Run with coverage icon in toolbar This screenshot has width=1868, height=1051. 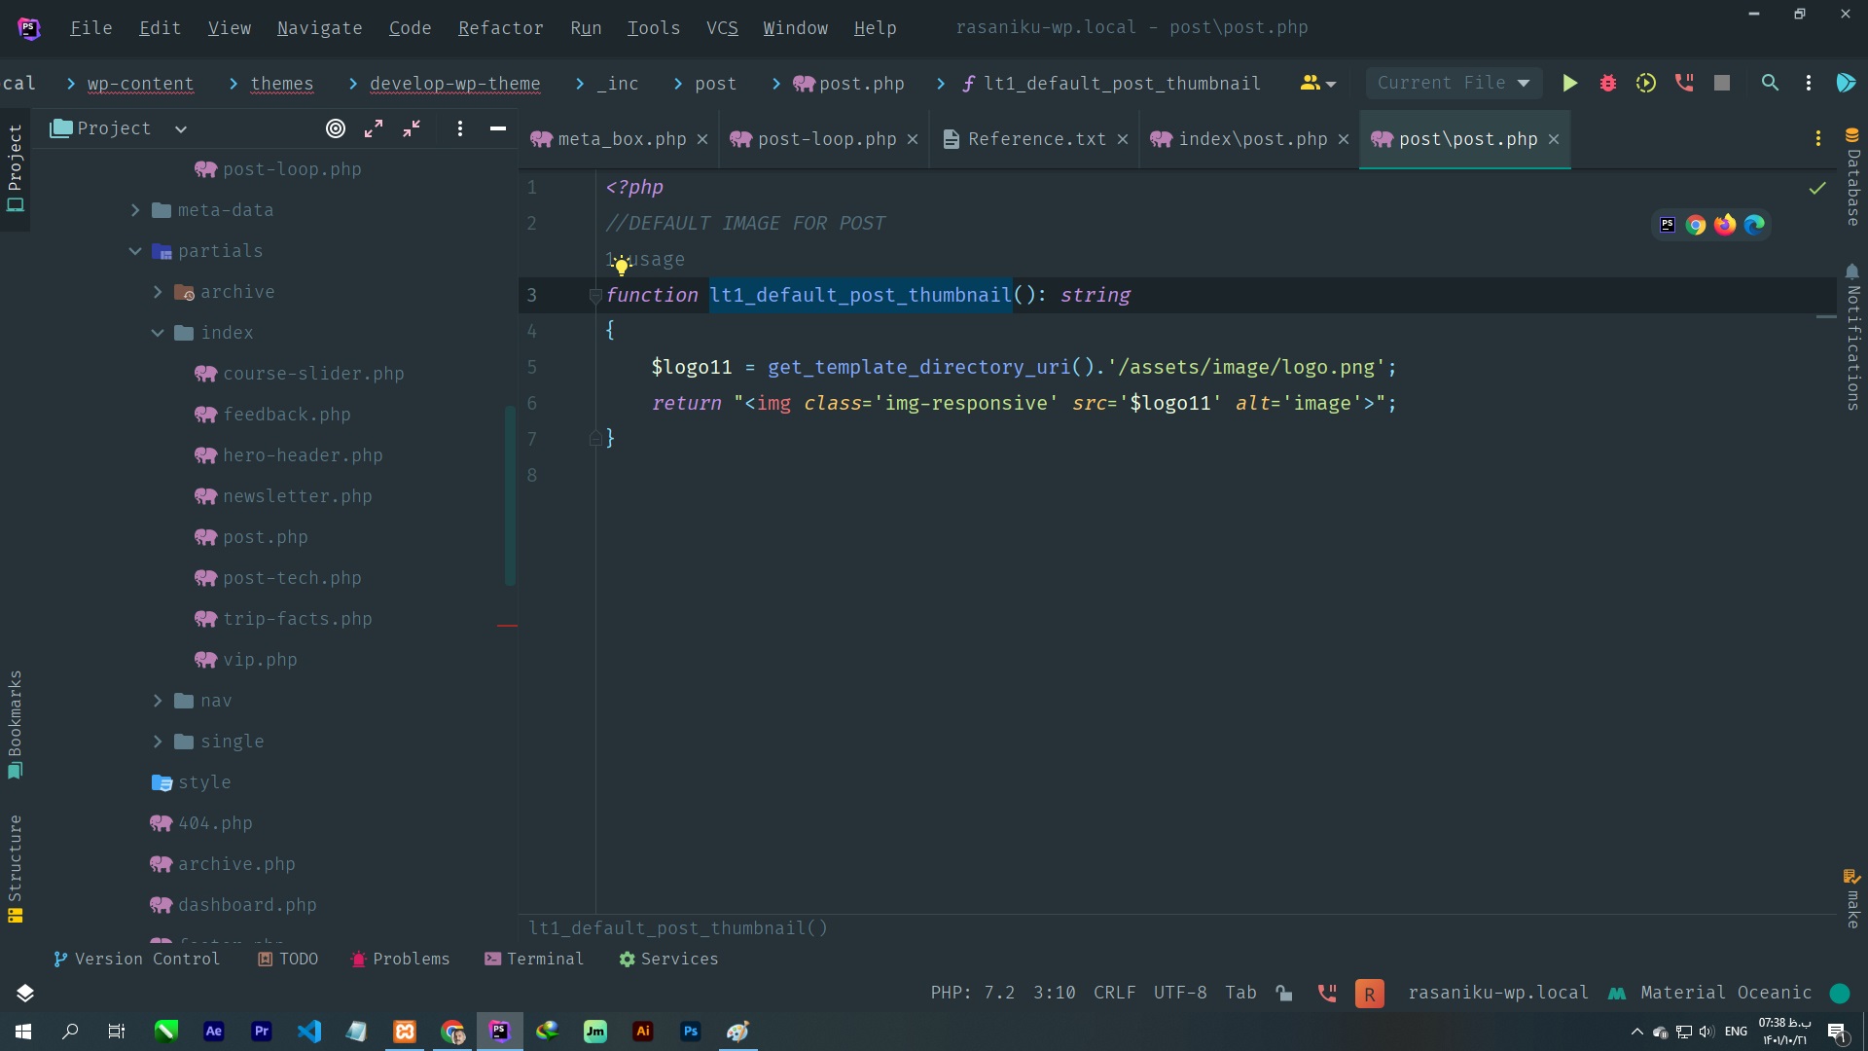click(1645, 84)
